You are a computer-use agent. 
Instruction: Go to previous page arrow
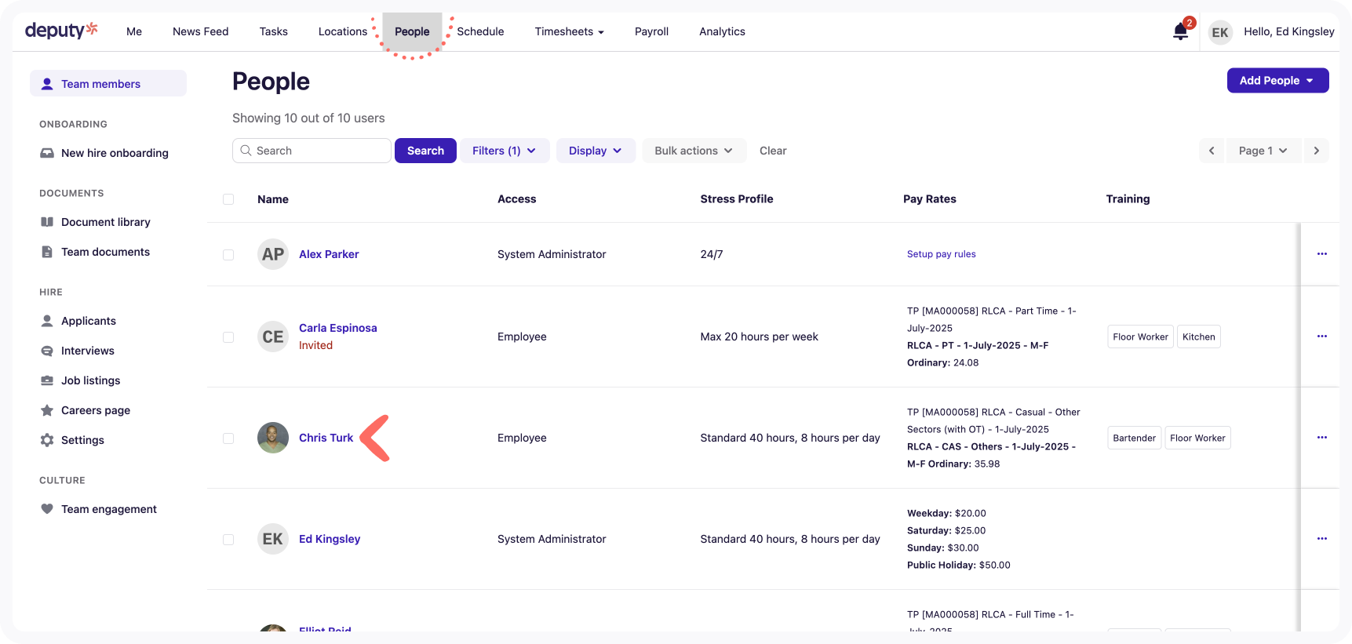tap(1212, 151)
